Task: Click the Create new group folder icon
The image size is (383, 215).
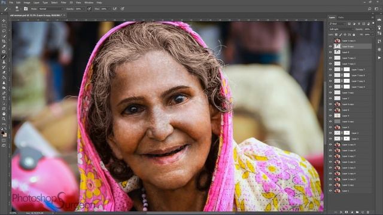Action: click(357, 212)
